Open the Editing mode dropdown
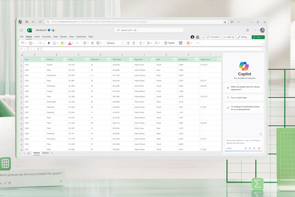 [x=243, y=37]
